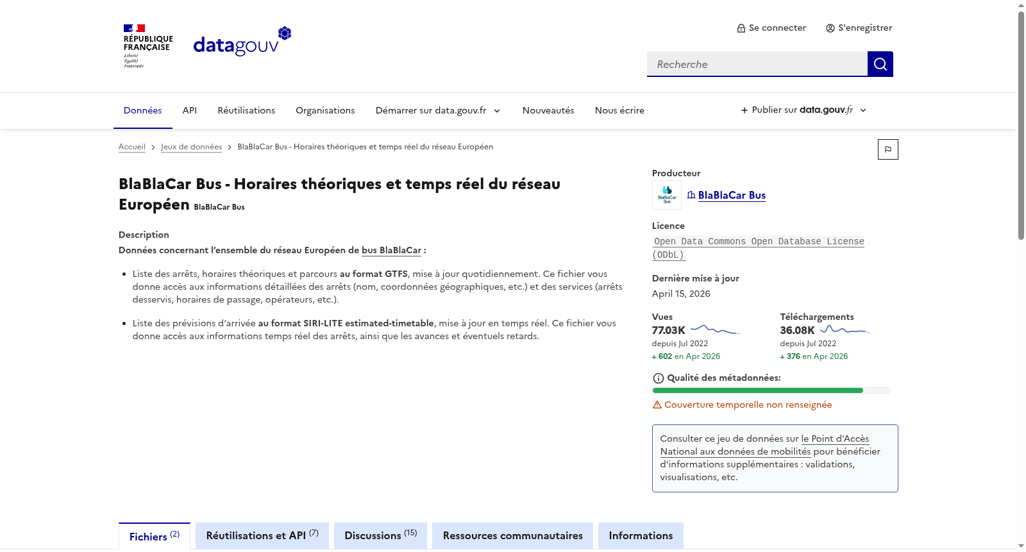Image resolution: width=1026 pixels, height=552 pixels.
Task: Click the Vues sparkline chart
Action: [715, 330]
